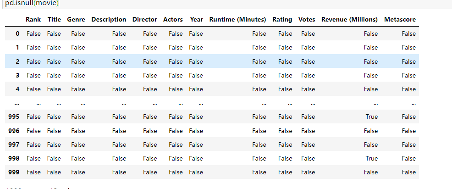The image size is (452, 189).
Task: Click the True value in row 995
Action: pyautogui.click(x=371, y=117)
